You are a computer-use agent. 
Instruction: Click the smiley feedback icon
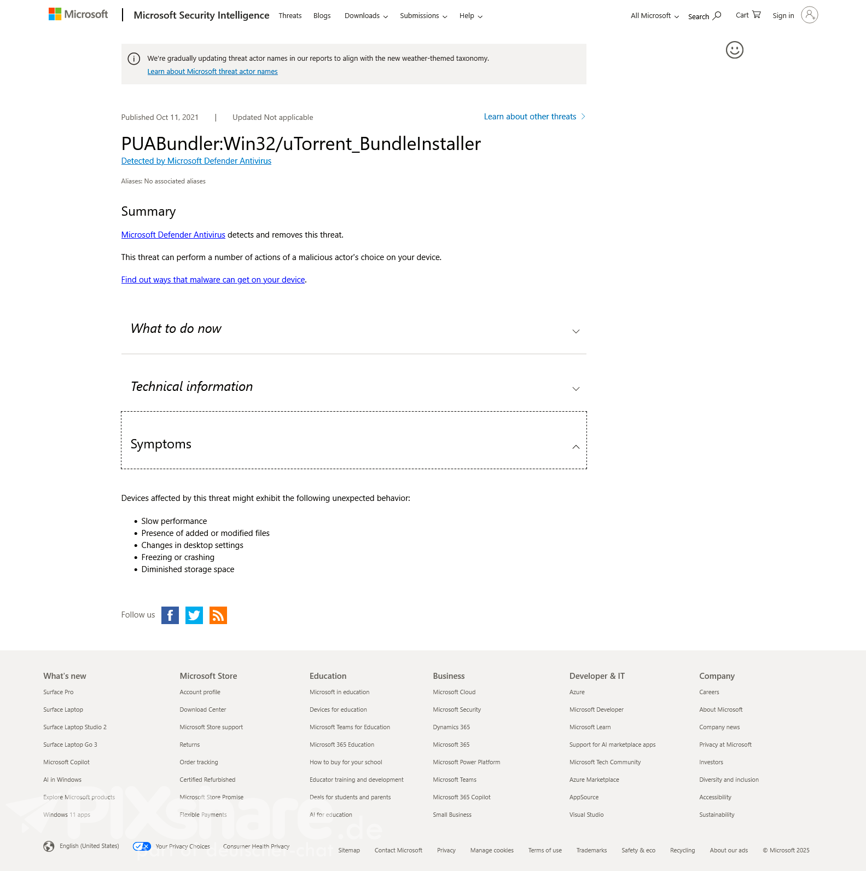[735, 50]
